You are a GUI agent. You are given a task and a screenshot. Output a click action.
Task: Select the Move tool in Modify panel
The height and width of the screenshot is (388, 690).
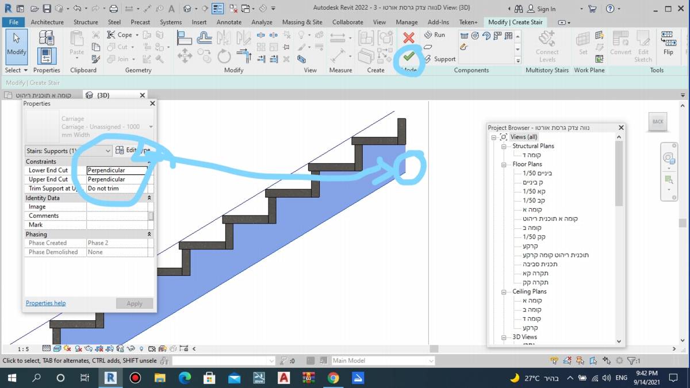pyautogui.click(x=185, y=56)
